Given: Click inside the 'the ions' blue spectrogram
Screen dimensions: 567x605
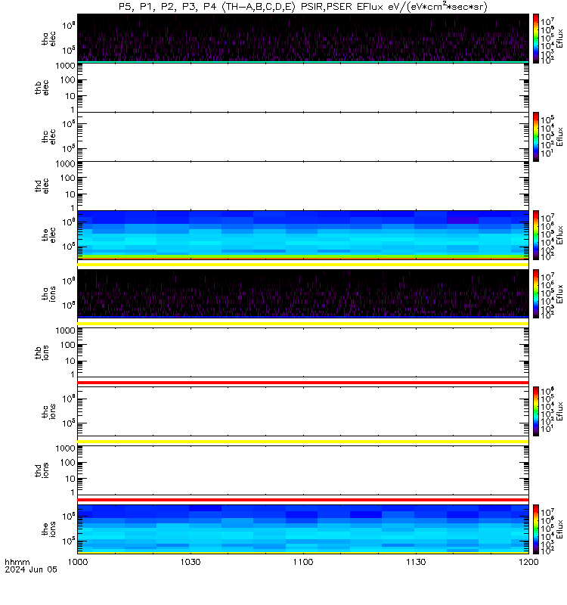Looking at the screenshot, I should (x=303, y=529).
